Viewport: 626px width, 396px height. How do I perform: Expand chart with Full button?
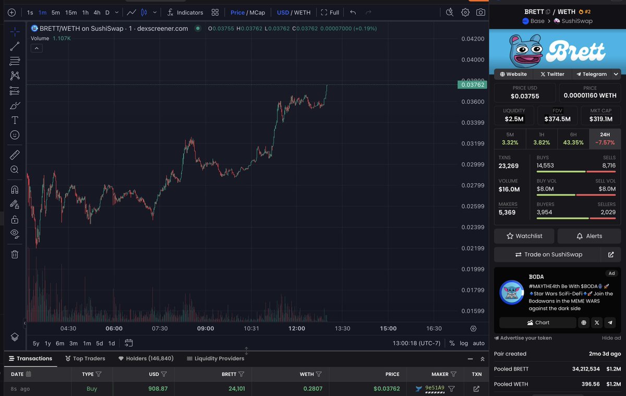330,12
